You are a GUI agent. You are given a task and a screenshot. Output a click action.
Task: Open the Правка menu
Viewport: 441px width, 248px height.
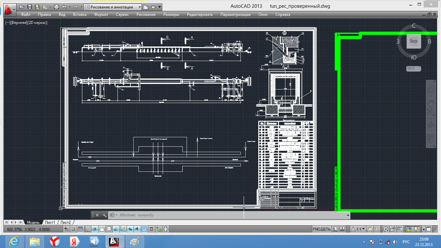click(45, 15)
